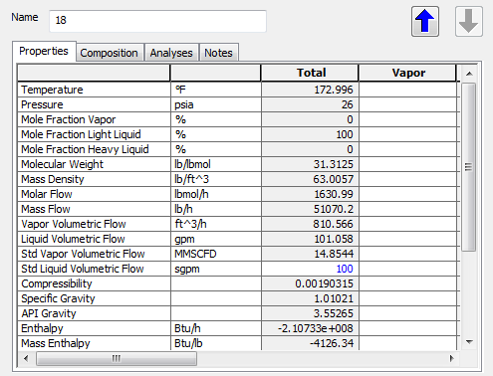Click the MMSCFD unit cell
Image resolution: width=493 pixels, height=376 pixels.
coord(216,254)
